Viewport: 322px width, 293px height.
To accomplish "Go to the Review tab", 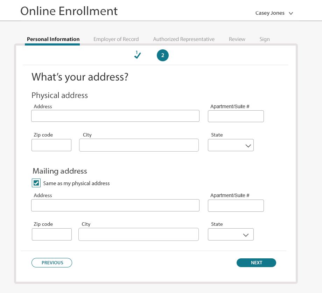I will click(237, 39).
